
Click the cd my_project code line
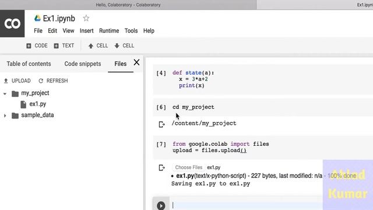(193, 107)
